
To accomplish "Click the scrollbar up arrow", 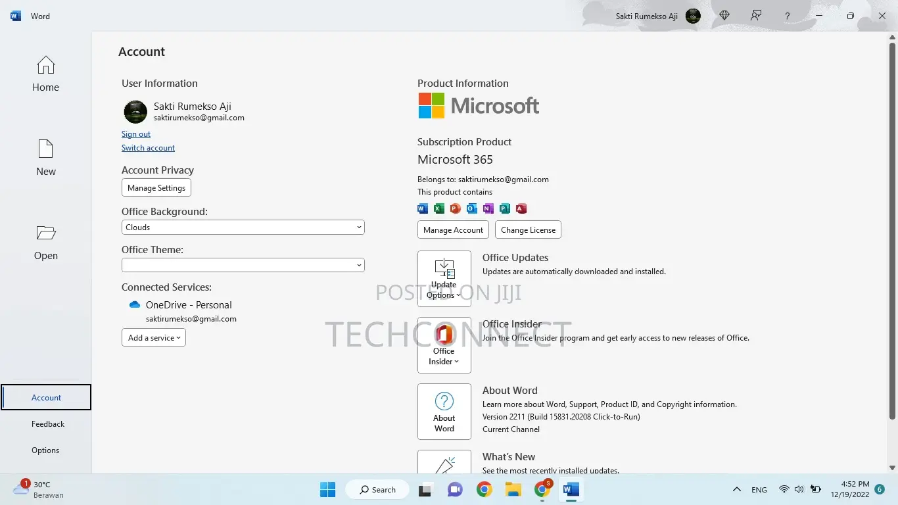I will pos(892,36).
